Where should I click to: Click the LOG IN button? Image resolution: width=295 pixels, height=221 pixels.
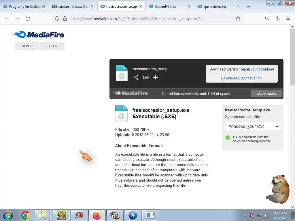pos(52,46)
